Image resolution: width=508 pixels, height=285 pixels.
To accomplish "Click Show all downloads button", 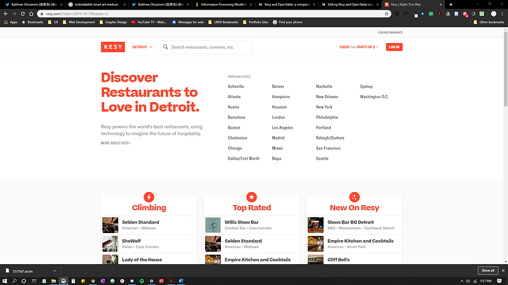I will tap(487, 270).
